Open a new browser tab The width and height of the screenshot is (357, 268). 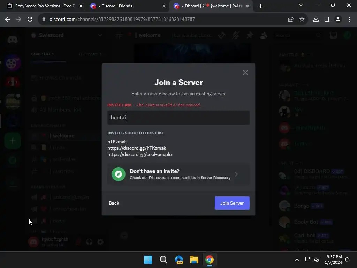261,6
